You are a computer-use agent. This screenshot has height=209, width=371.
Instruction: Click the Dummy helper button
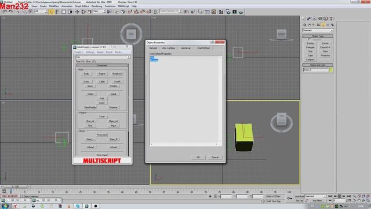point(310,44)
